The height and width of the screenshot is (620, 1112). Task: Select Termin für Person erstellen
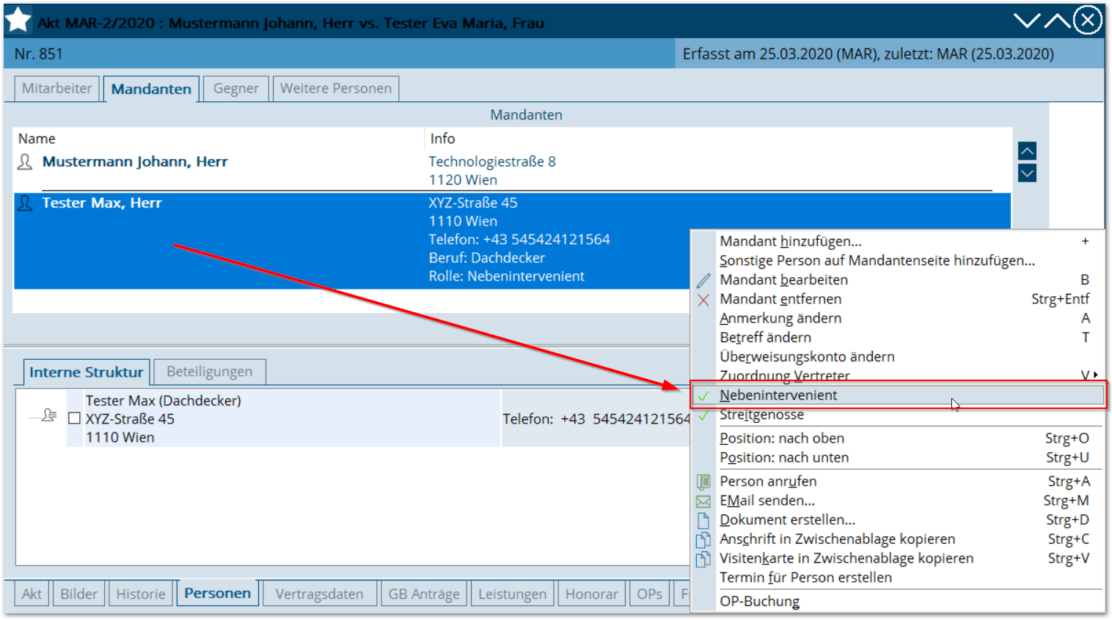[x=899, y=577]
